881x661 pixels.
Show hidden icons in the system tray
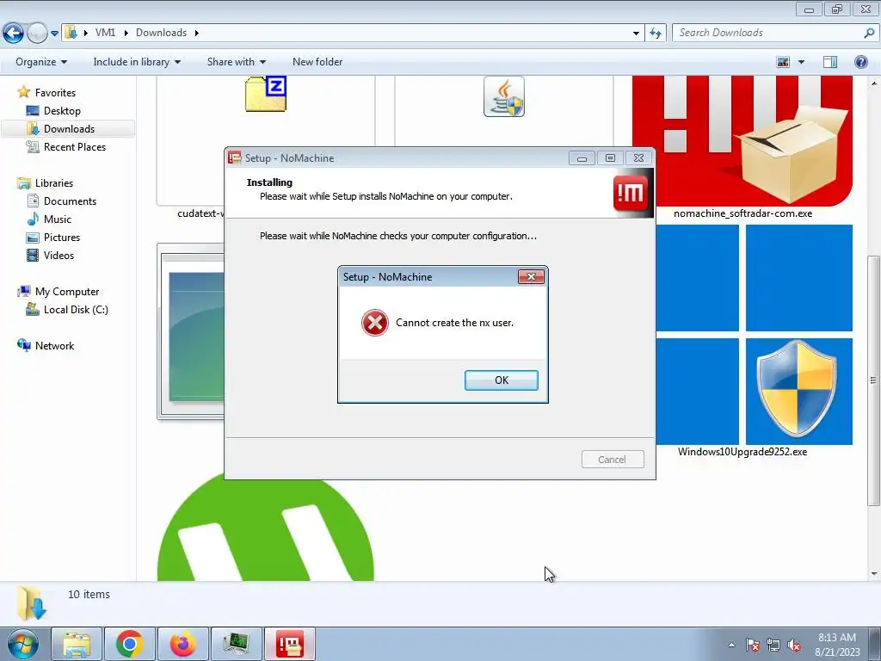(x=731, y=645)
